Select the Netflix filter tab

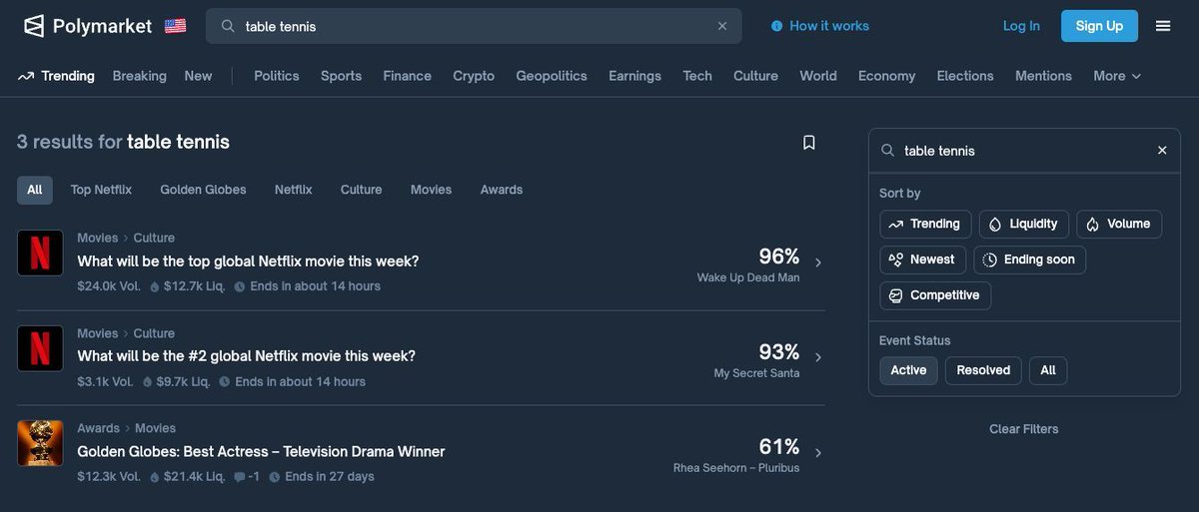pos(294,190)
